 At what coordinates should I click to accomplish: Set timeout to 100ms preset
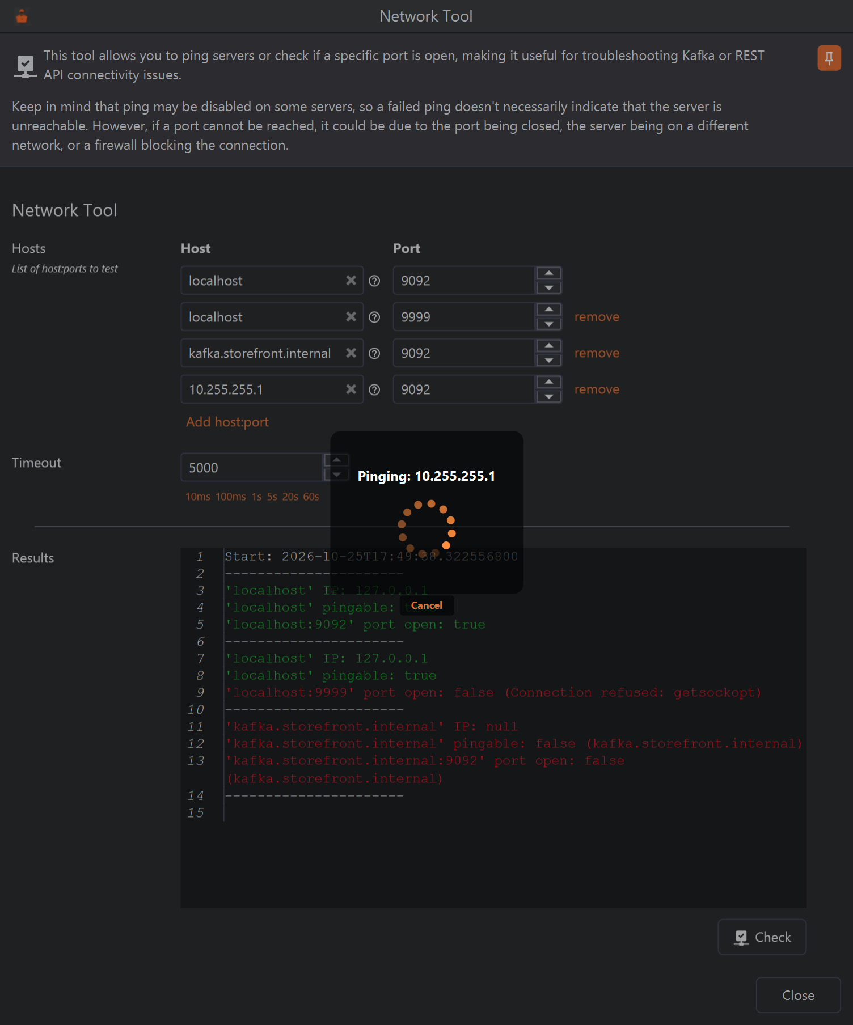coord(231,497)
